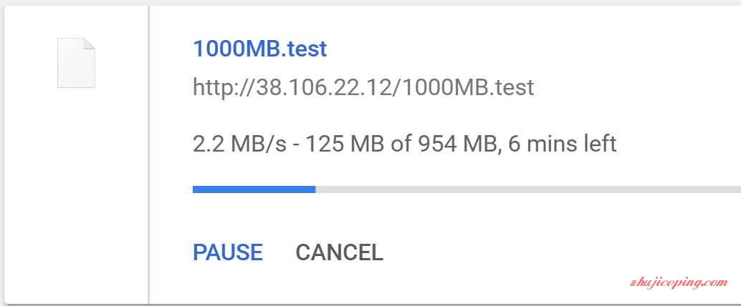Click the empty area below the file icon
The height and width of the screenshot is (306, 741).
pos(76,193)
